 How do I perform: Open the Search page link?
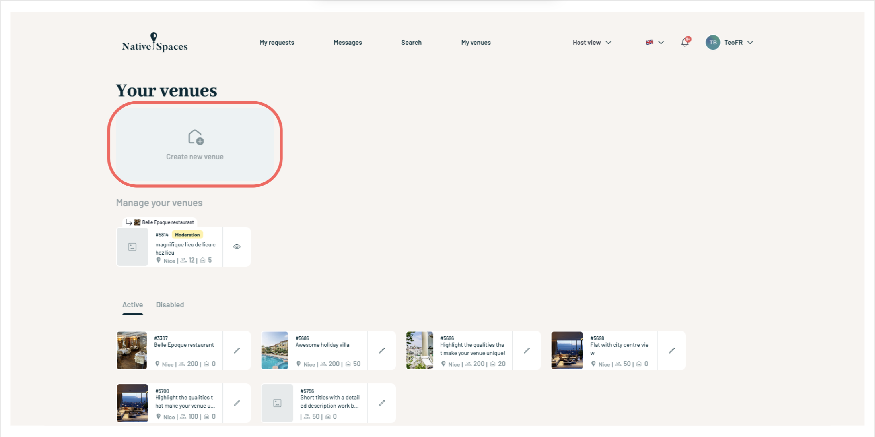click(x=411, y=43)
